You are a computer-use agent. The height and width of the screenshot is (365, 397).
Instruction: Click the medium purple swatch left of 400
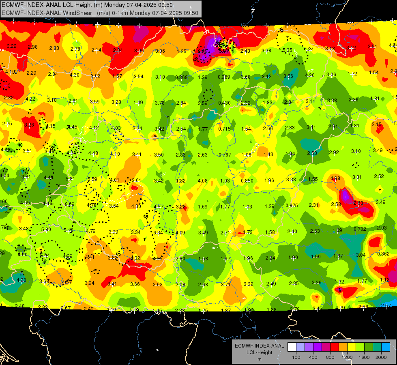click(x=309, y=347)
